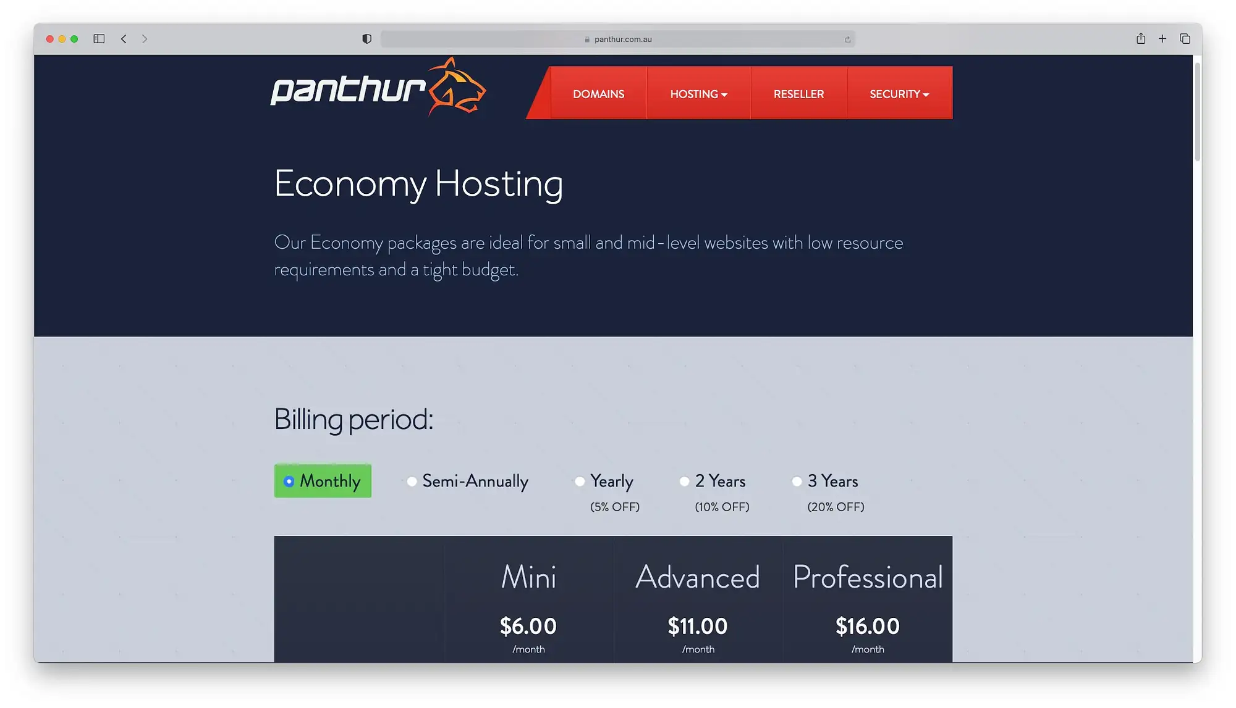Expand the Hosting navigation dropdown
1236x708 pixels.
tap(698, 93)
